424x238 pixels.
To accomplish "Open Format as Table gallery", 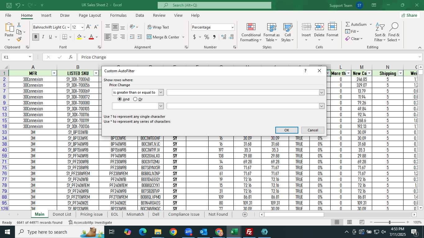I will (x=272, y=32).
